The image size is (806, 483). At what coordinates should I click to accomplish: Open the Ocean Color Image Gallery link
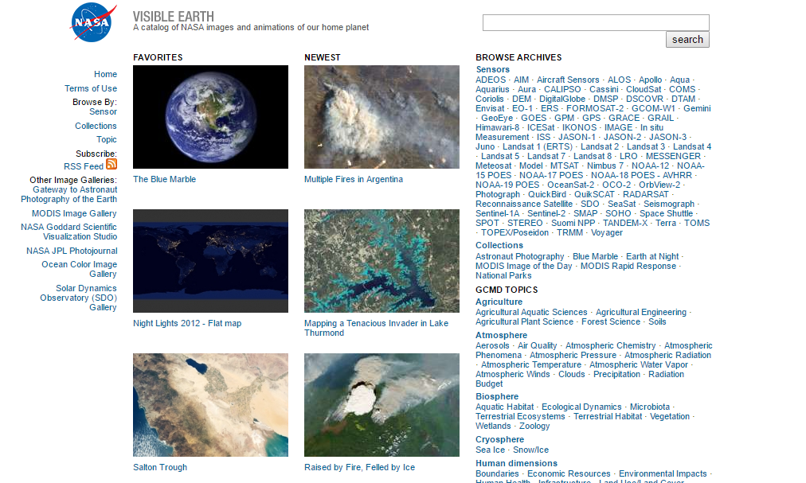pyautogui.click(x=79, y=269)
